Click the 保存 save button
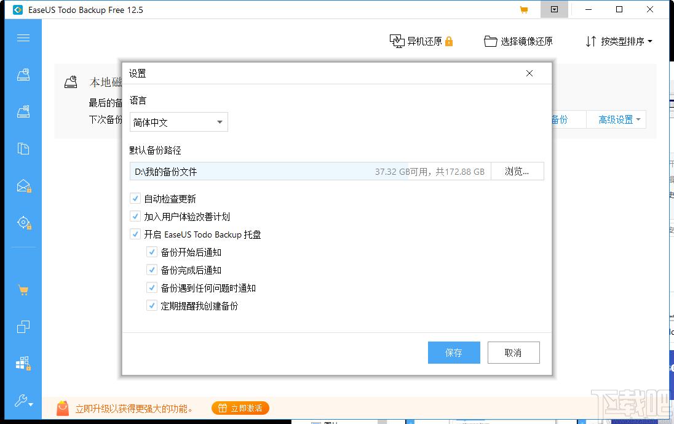The width and height of the screenshot is (674, 424). [x=454, y=353]
